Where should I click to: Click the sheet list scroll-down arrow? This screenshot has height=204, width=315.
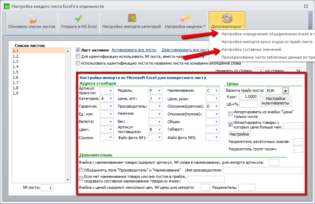[x=68, y=180]
